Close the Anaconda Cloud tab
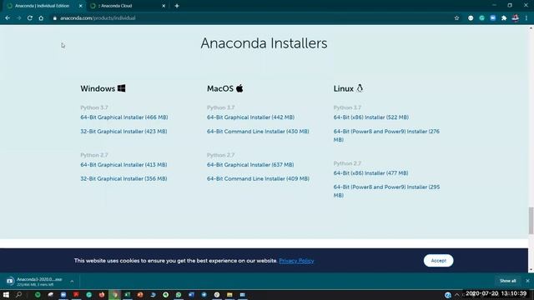Viewport: 534px width, 300px height. (164, 6)
